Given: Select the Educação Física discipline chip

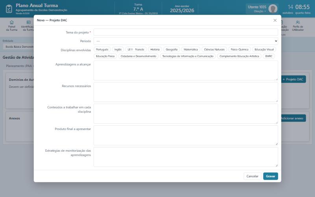Looking at the screenshot, I should (x=105, y=56).
